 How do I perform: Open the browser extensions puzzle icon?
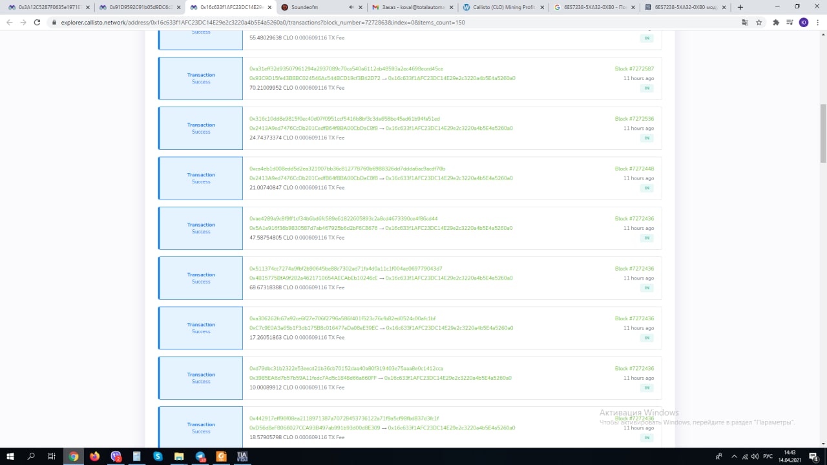pyautogui.click(x=776, y=22)
